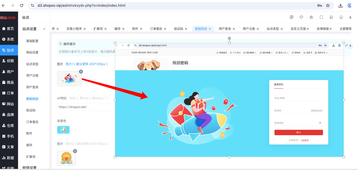Open the notifications bell in admin header
This screenshot has height=170, width=358.
point(341,17)
